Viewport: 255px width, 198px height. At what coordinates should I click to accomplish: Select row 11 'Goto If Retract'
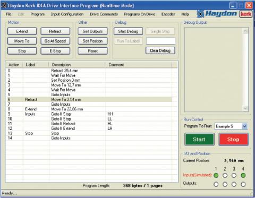coord(89,124)
